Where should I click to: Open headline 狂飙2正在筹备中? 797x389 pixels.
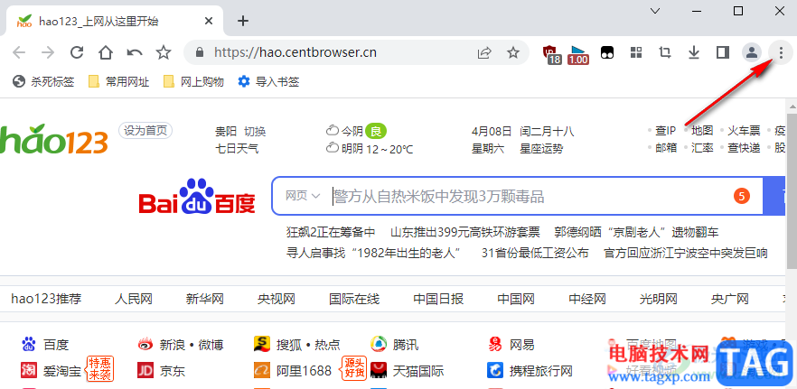click(x=331, y=233)
